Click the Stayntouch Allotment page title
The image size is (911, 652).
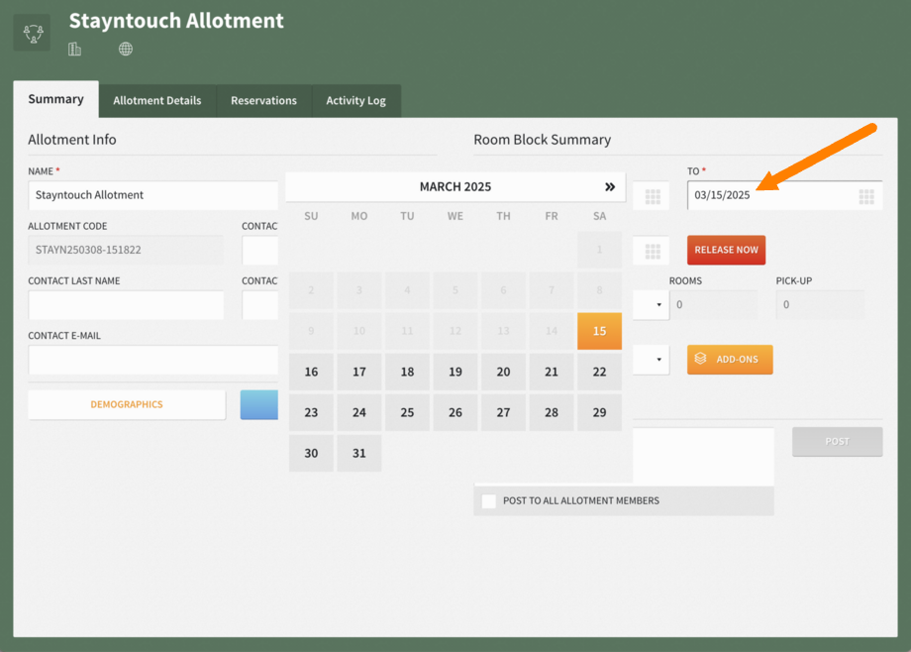coord(176,21)
